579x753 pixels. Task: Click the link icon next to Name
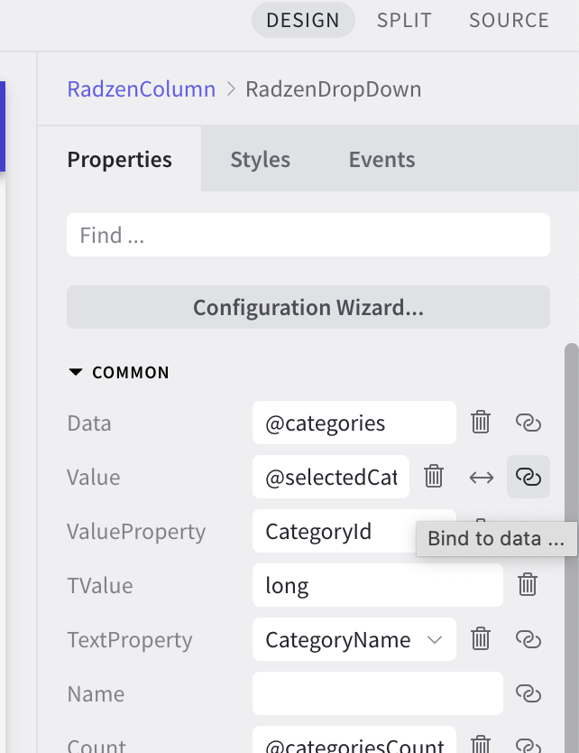pos(528,693)
